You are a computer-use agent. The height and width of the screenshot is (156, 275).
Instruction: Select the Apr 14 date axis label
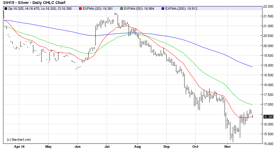[19, 147]
